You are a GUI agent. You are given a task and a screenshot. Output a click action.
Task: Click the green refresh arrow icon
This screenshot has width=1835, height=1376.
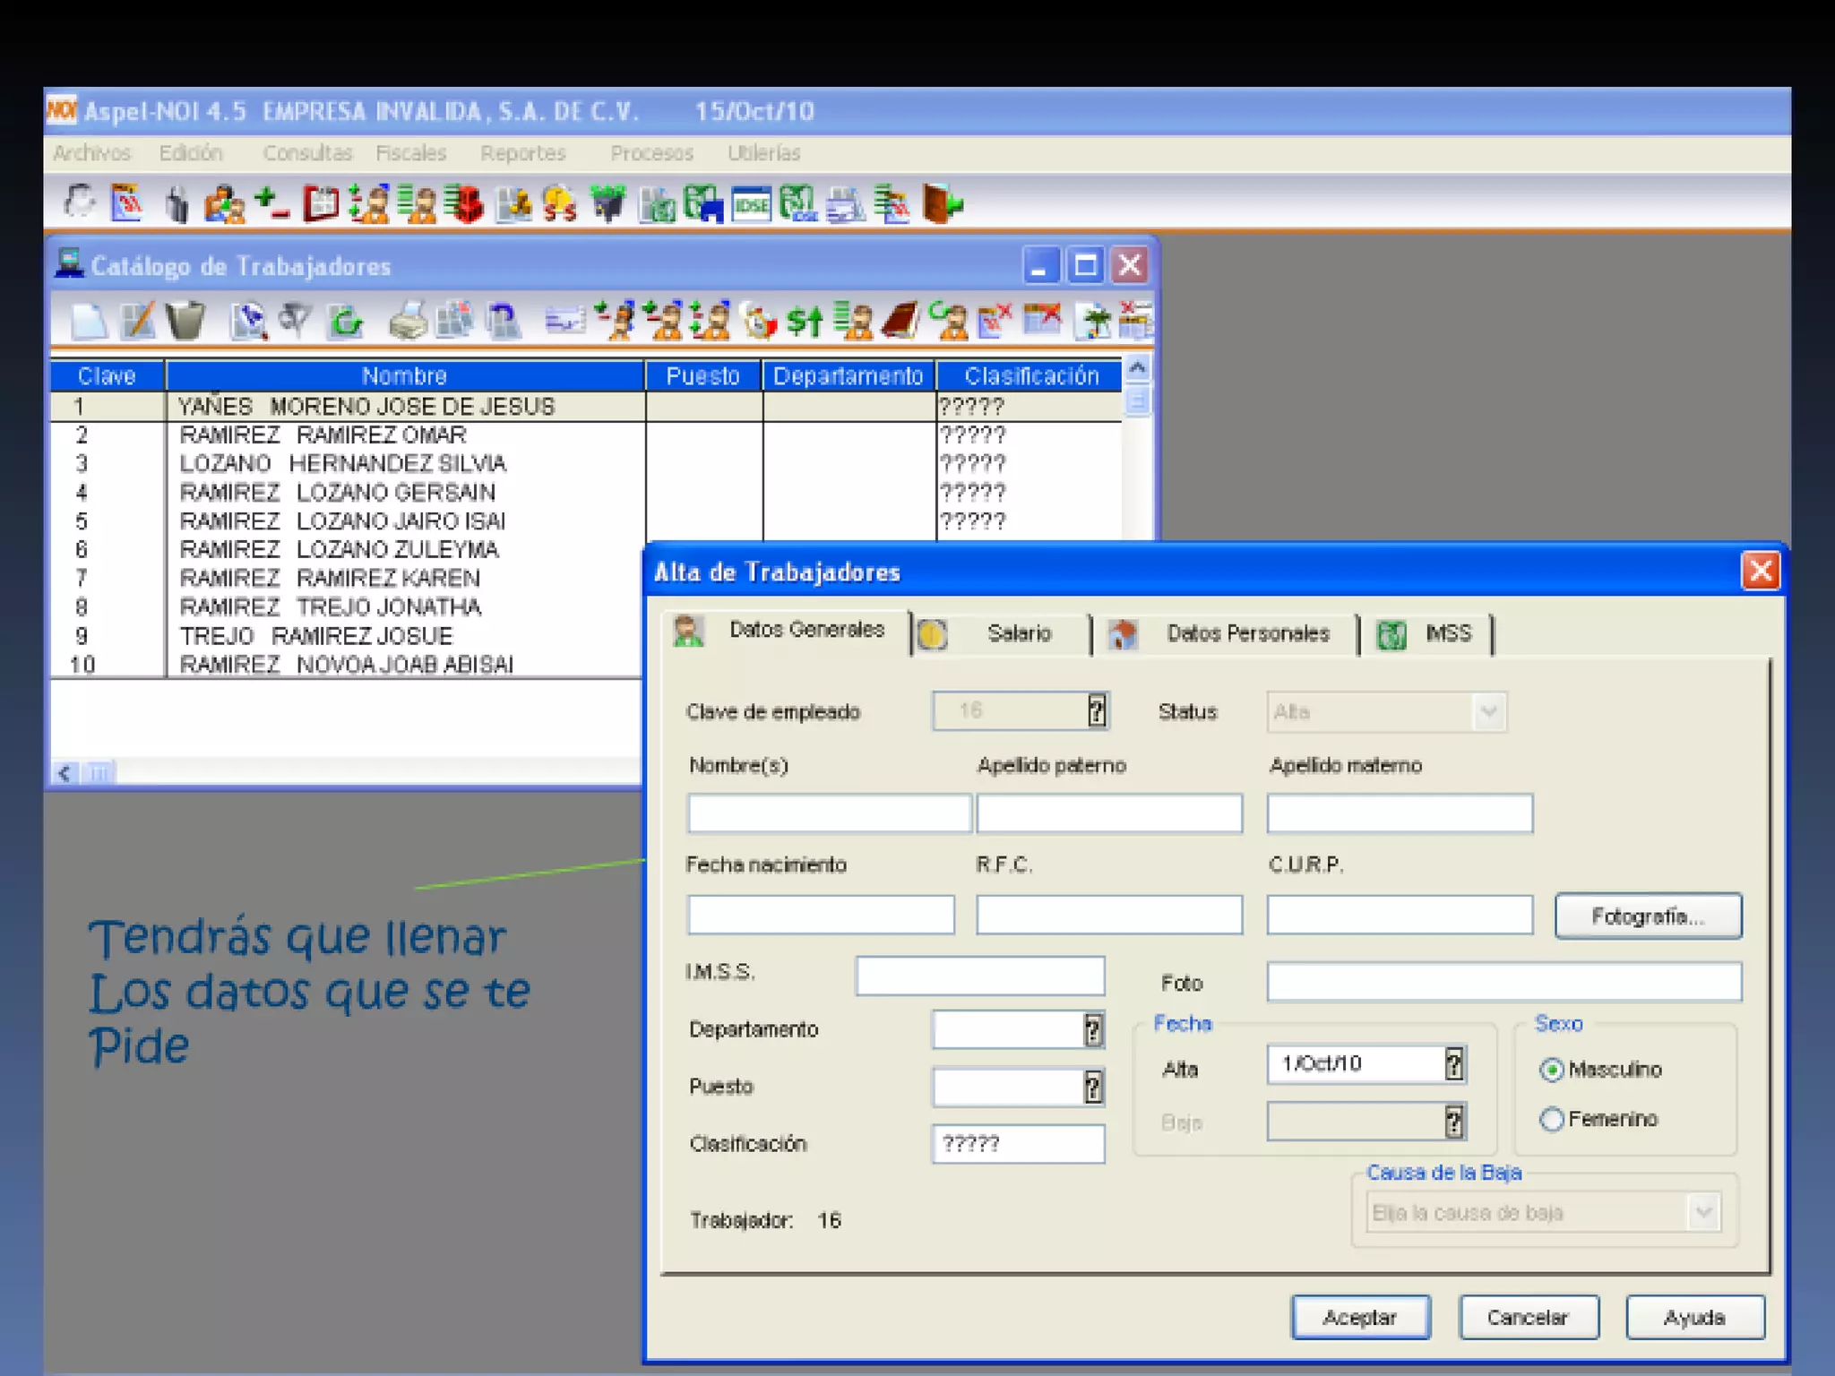pyautogui.click(x=345, y=321)
